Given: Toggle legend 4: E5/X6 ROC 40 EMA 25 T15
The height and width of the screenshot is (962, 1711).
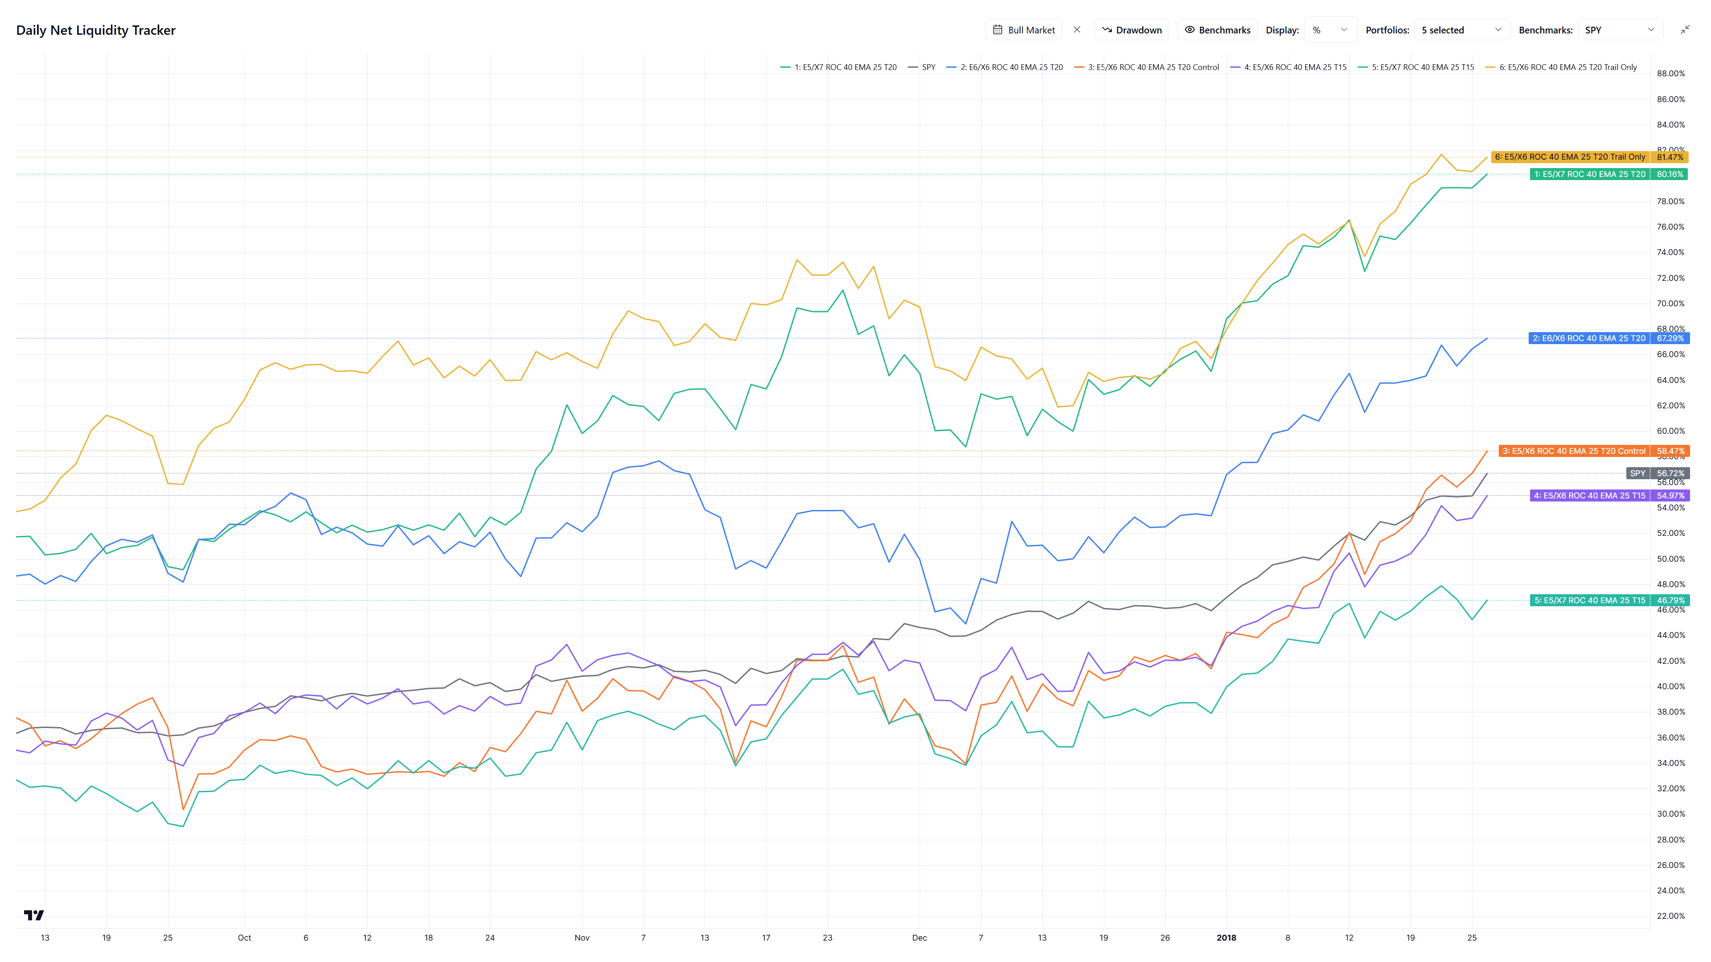Looking at the screenshot, I should 1288,67.
